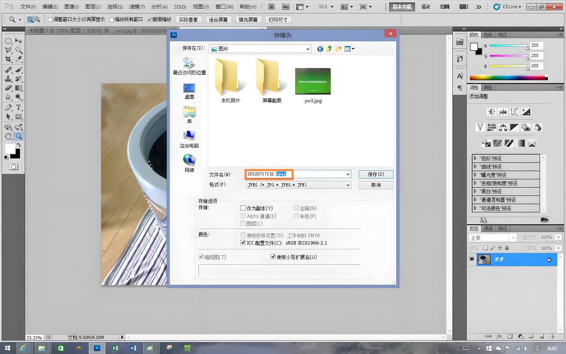This screenshot has width=566, height=354.
Task: Select the Hand tool
Action: tap(8, 136)
